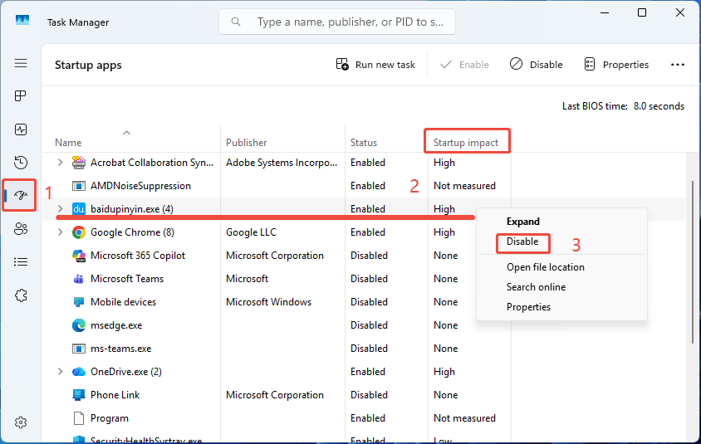Expand the baidupinyin.exe row
Screen dimensions: 701x444
[60, 209]
